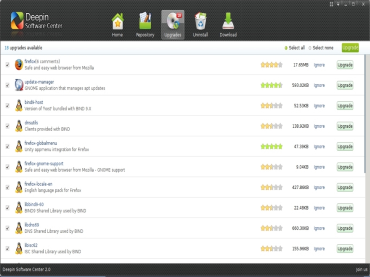Screen dimensions: 370x277
Task: Choose the Select all radio option
Action: [x=286, y=48]
